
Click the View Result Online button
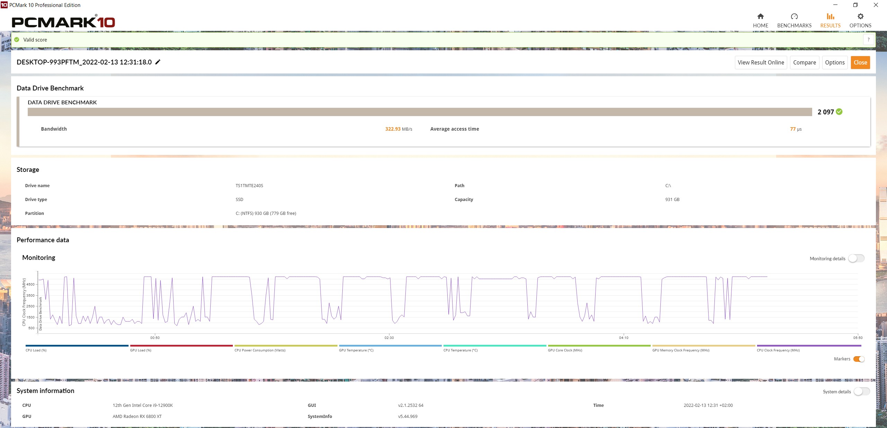[x=761, y=62]
